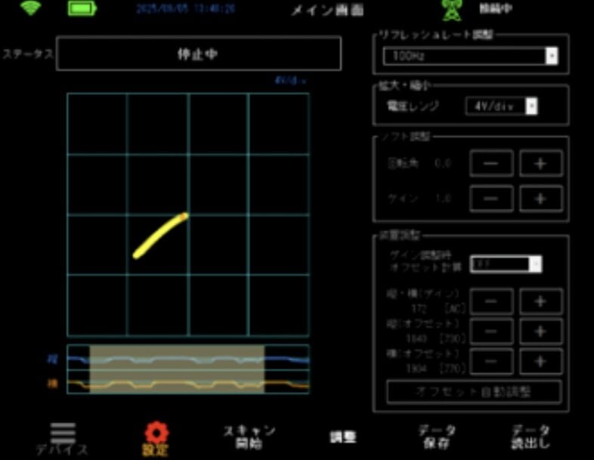This screenshot has width=594, height=460.
Task: Click the highlighted region of the waveform strip
Action: pos(177,369)
